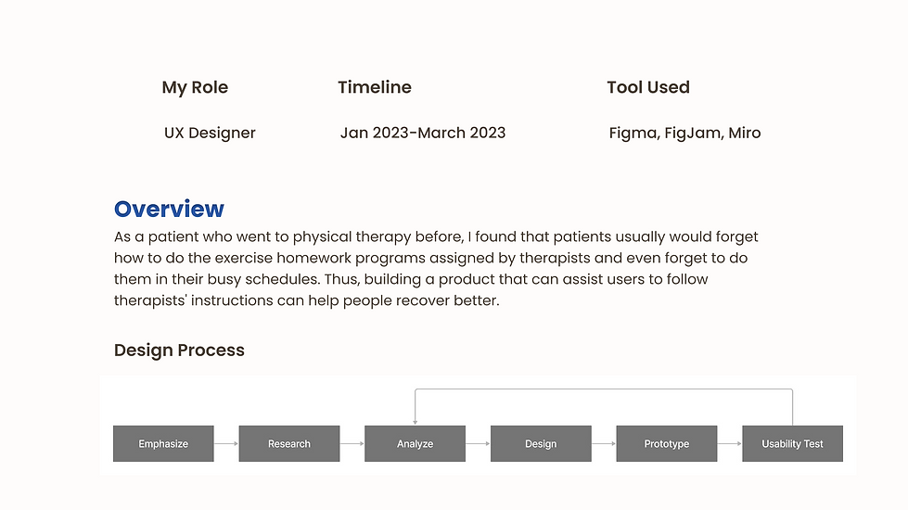Click the arrow between Analyze and Design

point(478,444)
